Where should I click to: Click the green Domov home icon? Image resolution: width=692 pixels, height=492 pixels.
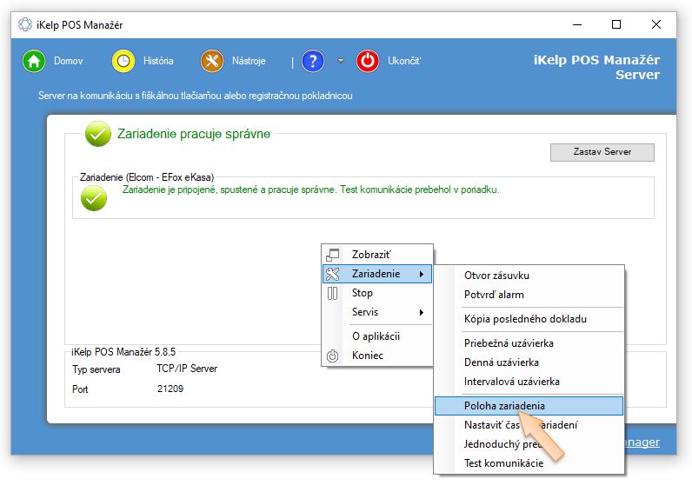coord(34,61)
